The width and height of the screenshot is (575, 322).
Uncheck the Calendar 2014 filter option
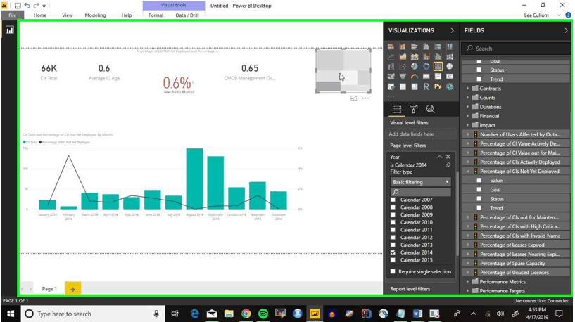(x=393, y=252)
